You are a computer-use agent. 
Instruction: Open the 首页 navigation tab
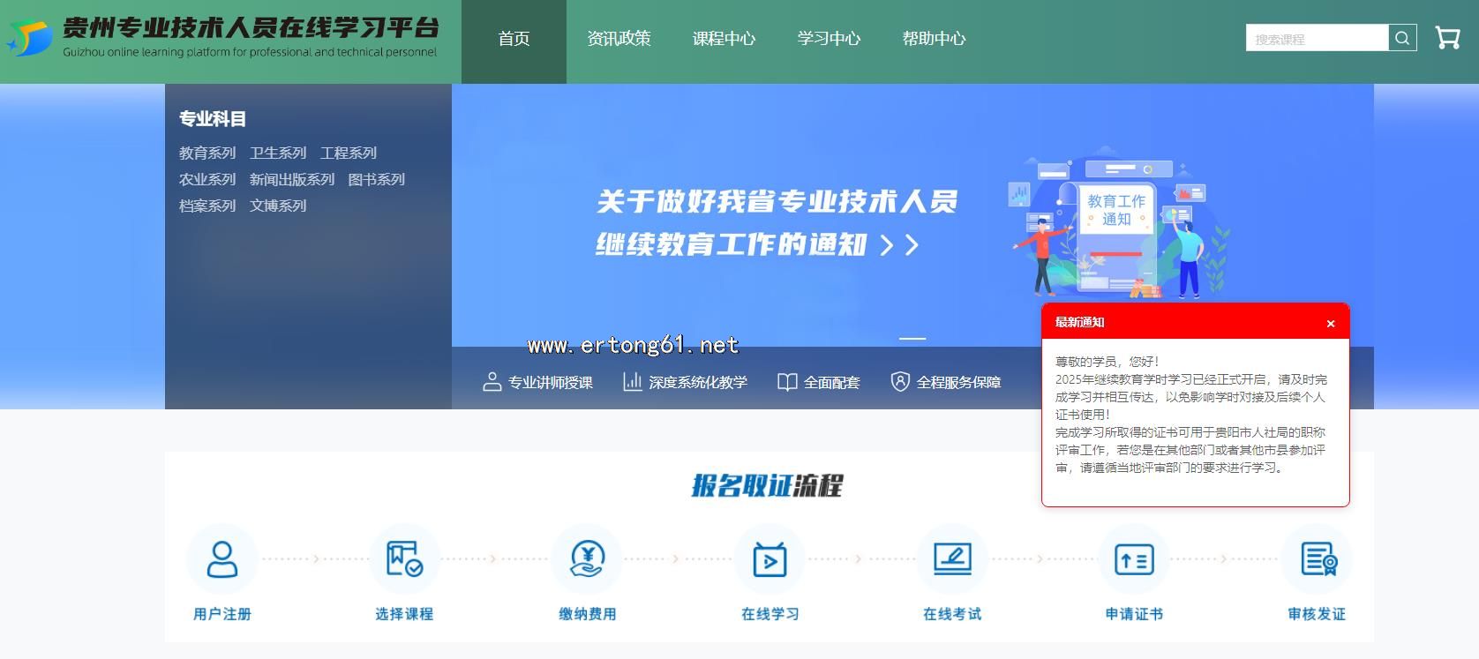[514, 39]
